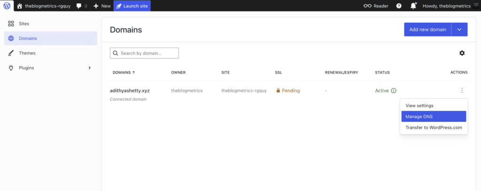
Task: Click the search magnifier icon
Action: coord(116,53)
